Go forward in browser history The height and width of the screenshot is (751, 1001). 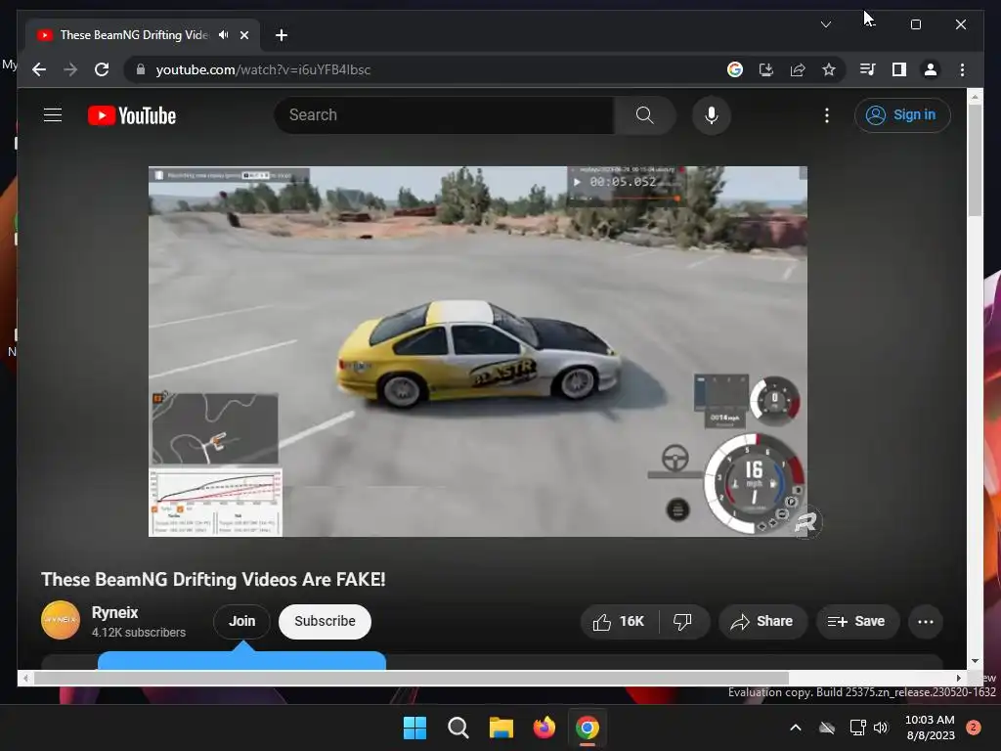[70, 69]
